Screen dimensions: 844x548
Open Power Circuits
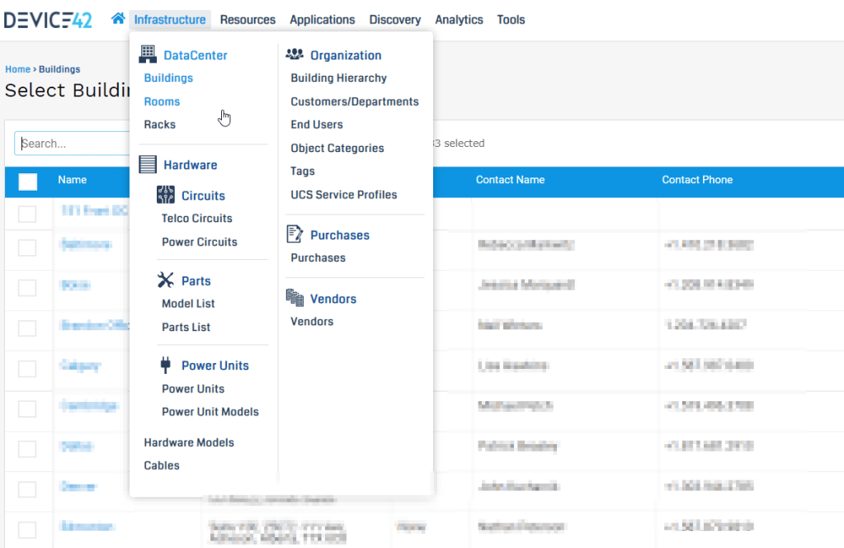(200, 243)
